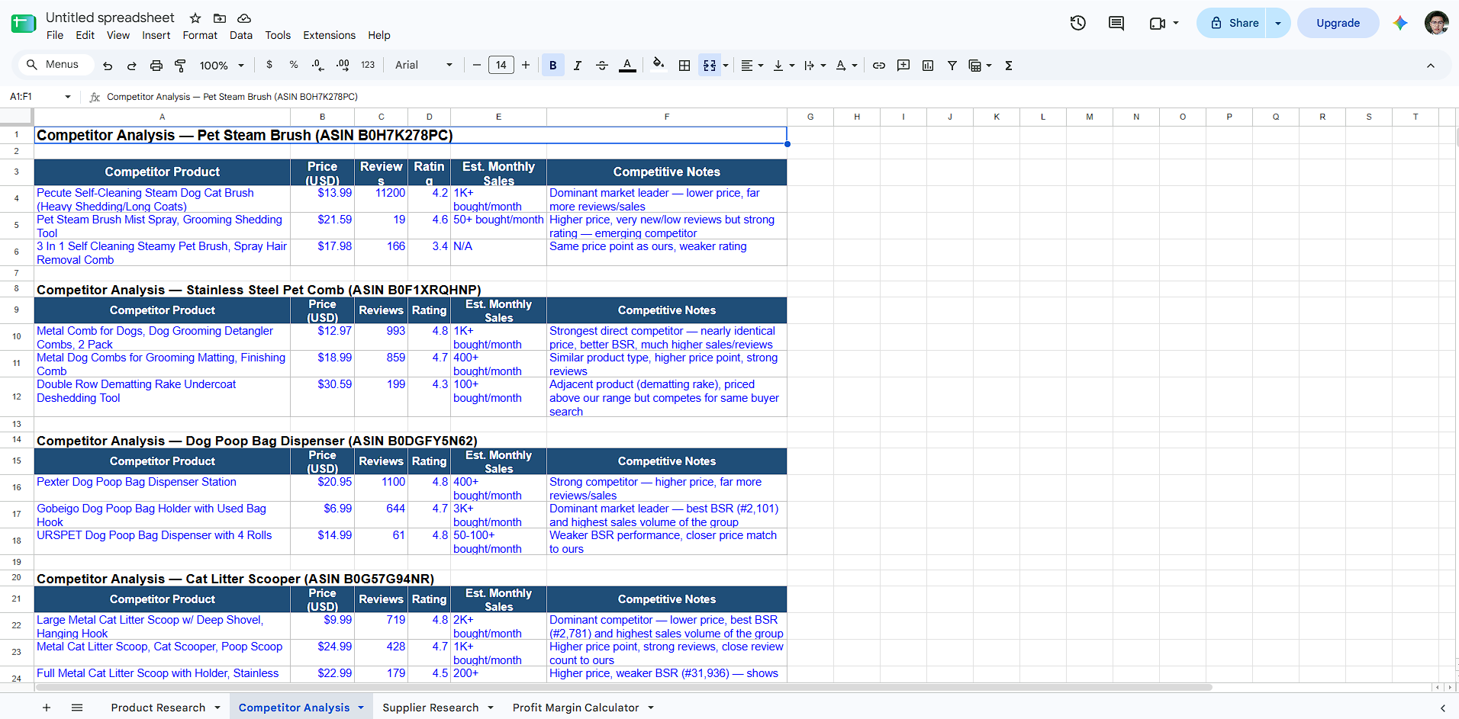Open the borders tool
This screenshot has width=1459, height=719.
(684, 66)
